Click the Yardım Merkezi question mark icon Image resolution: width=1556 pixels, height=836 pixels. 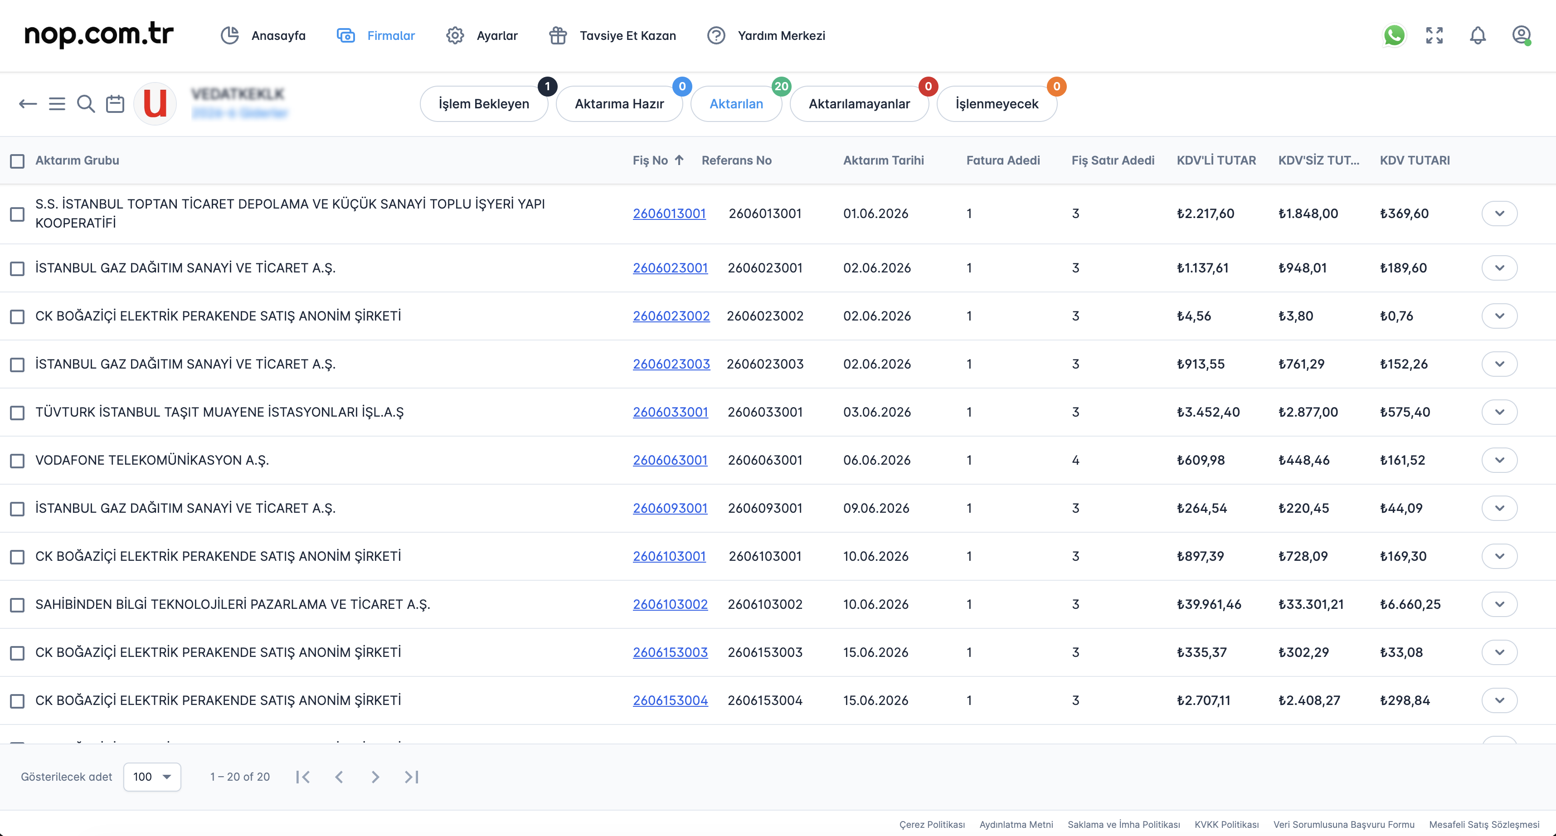click(x=716, y=36)
